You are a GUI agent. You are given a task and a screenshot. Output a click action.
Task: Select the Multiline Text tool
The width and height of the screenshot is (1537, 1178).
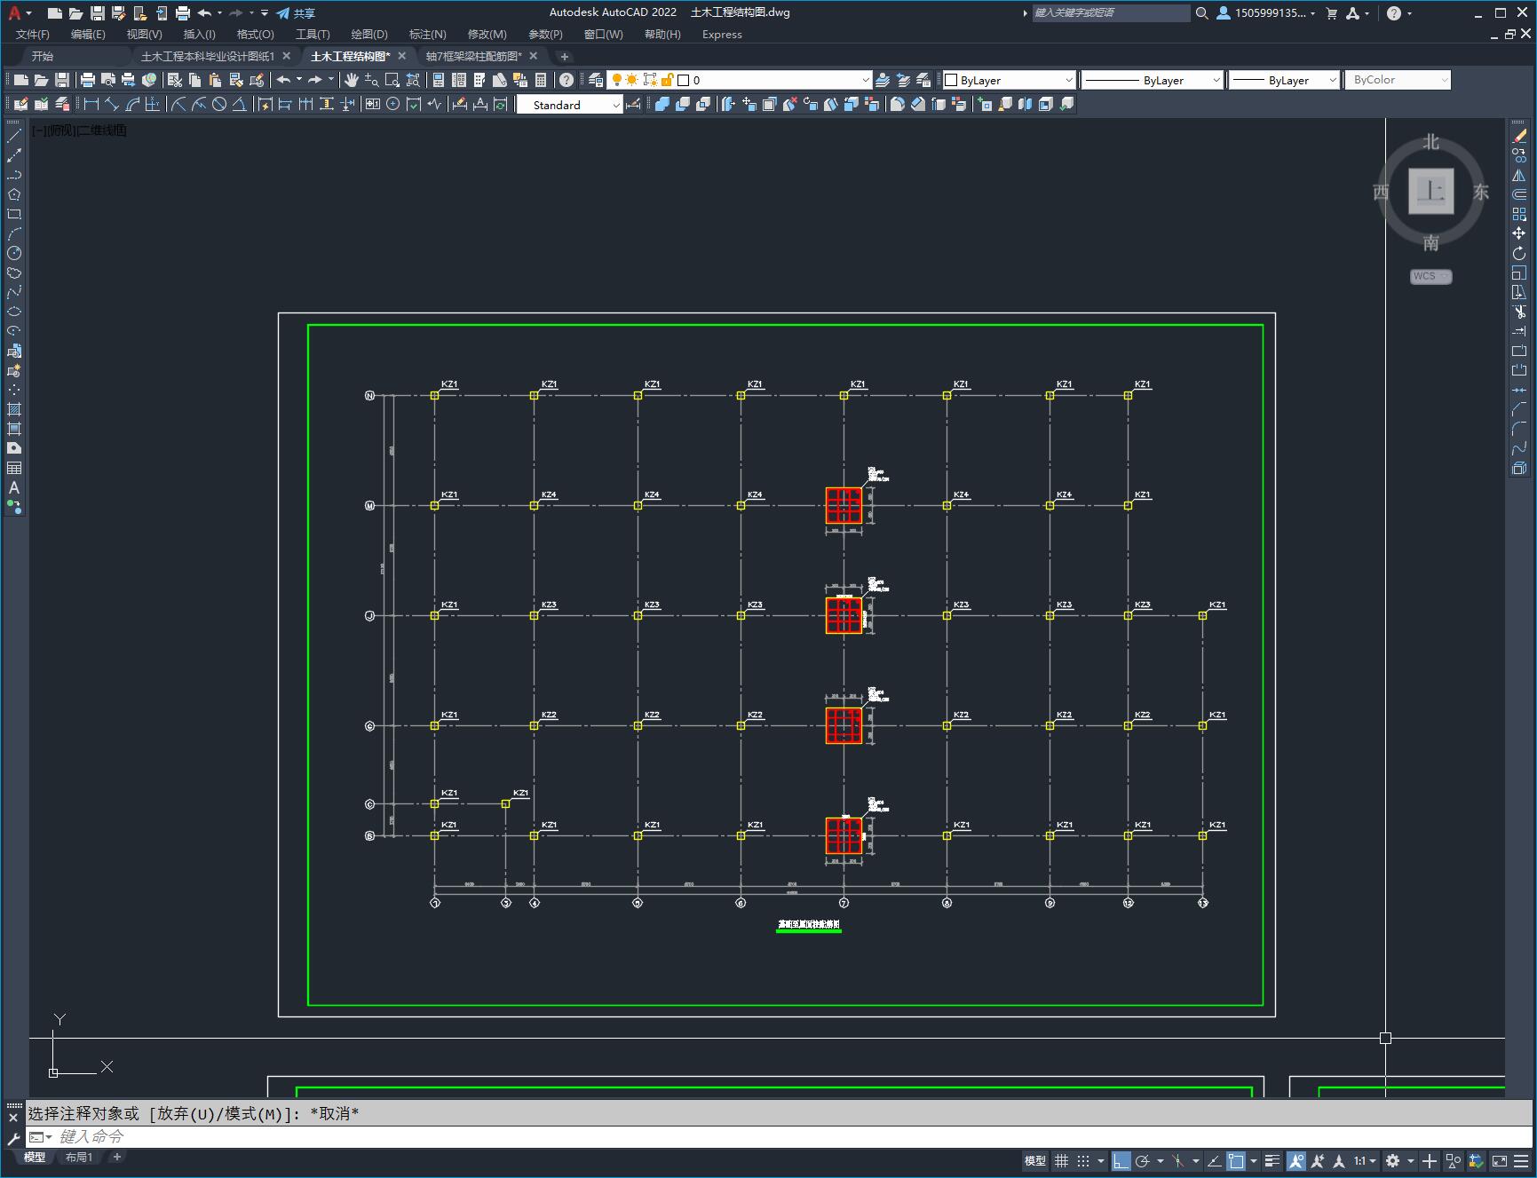pyautogui.click(x=14, y=487)
